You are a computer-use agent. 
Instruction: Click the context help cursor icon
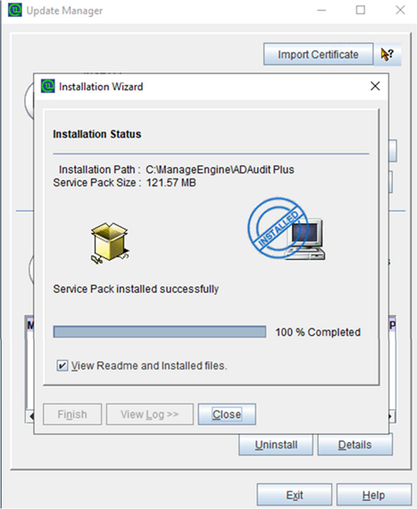[x=388, y=54]
